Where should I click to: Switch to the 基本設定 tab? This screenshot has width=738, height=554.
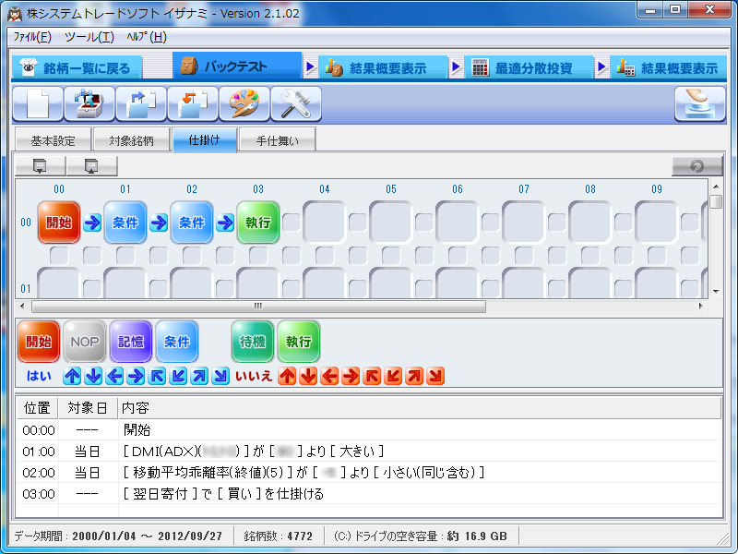click(53, 140)
